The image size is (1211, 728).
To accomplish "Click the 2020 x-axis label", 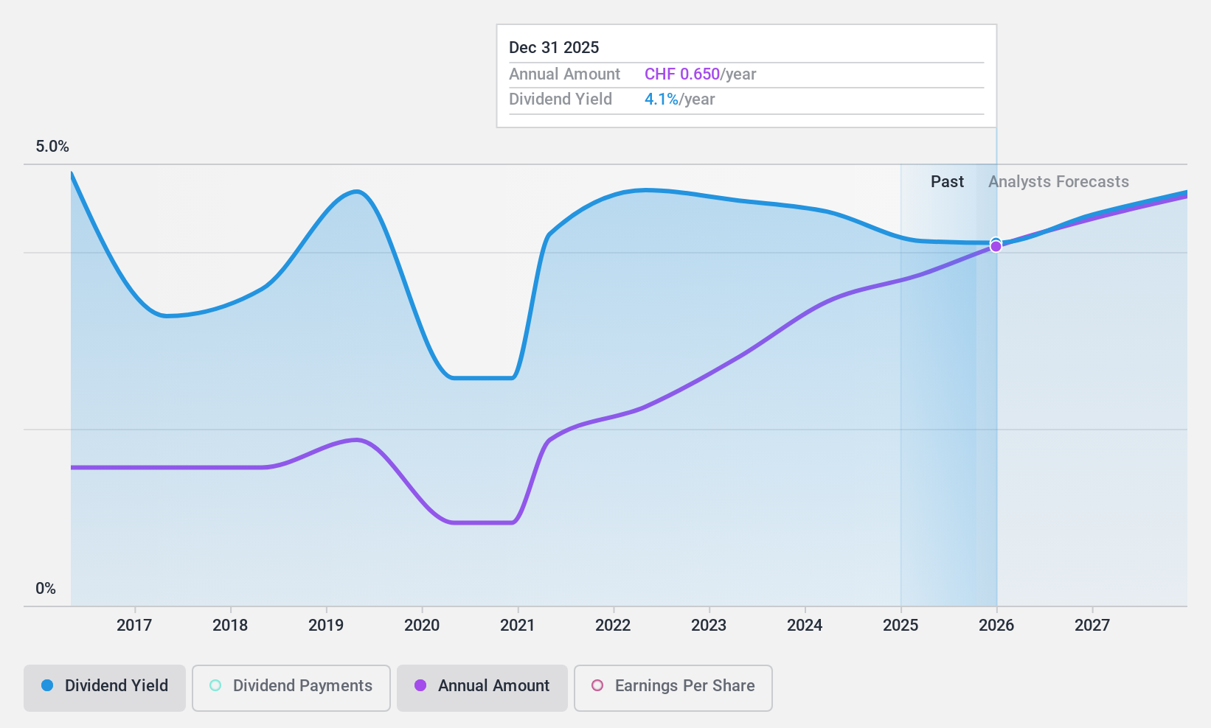I will click(422, 626).
